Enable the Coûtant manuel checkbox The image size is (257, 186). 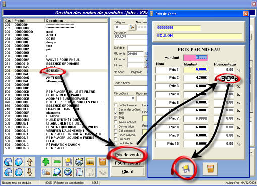tap(116, 105)
